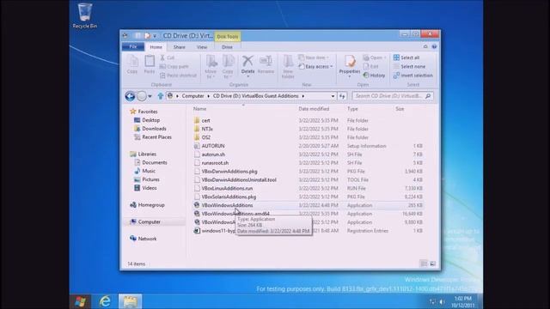Click the search magnifier icon
Image resolution: width=550 pixels, height=309 pixels.
pos(428,96)
